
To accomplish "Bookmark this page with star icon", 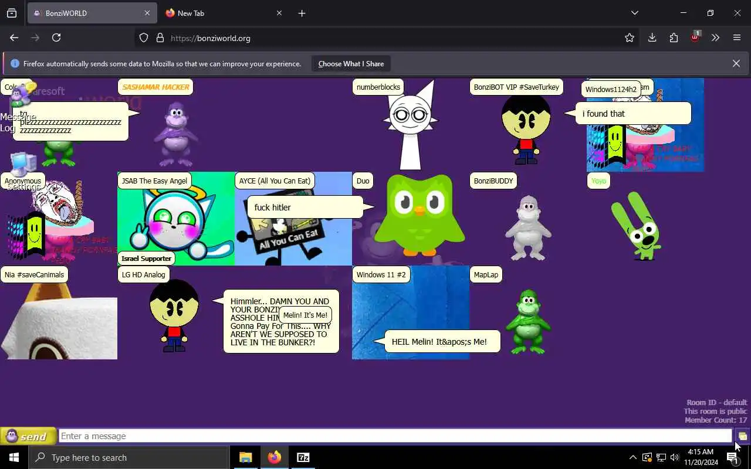I will [x=630, y=38].
